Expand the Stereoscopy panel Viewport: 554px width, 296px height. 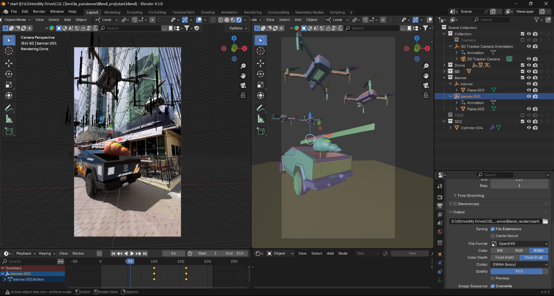click(451, 204)
